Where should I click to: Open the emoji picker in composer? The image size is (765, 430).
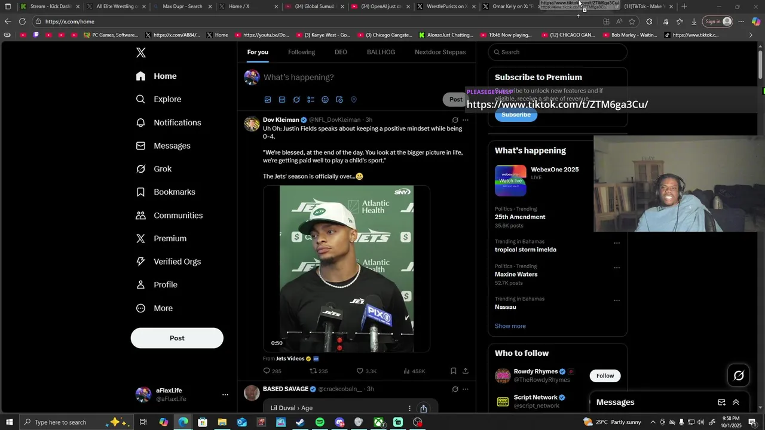[325, 100]
